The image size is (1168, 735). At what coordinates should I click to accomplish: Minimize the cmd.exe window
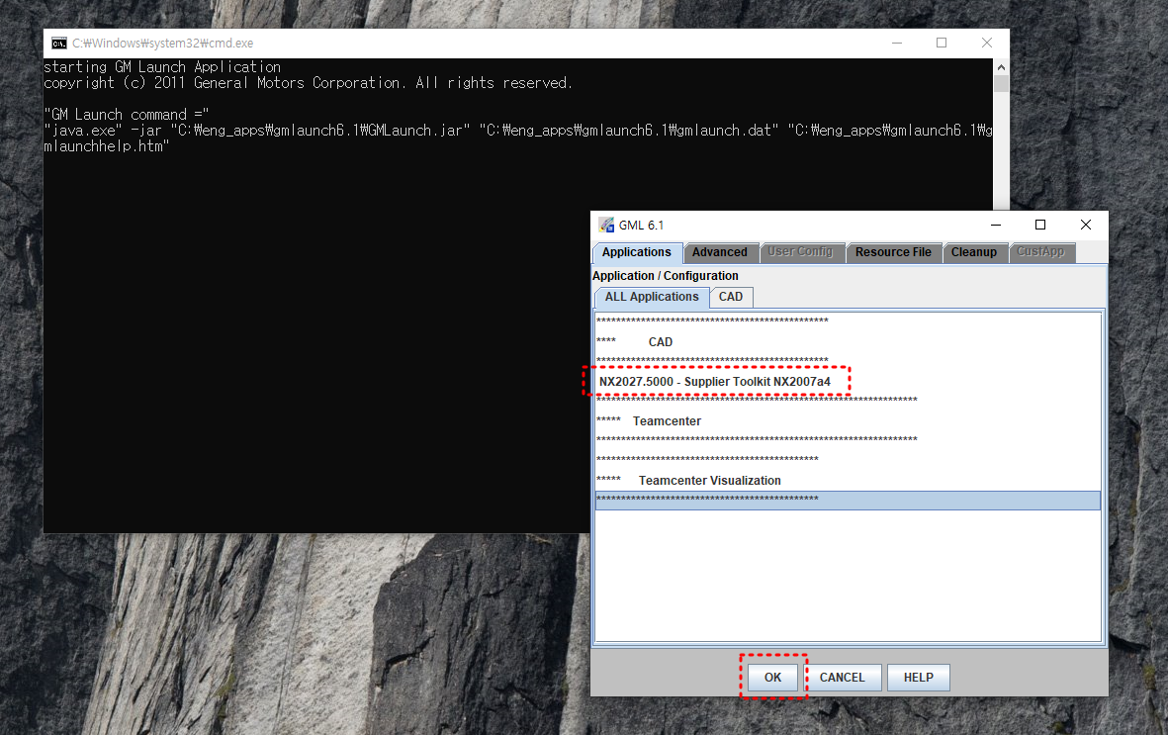897,44
